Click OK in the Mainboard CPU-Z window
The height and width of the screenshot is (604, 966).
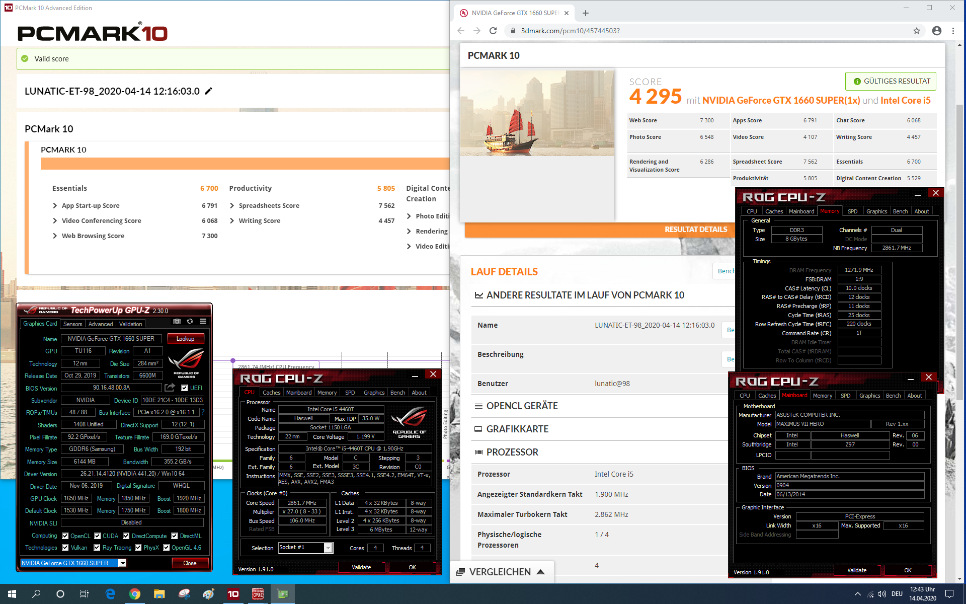pos(908,570)
